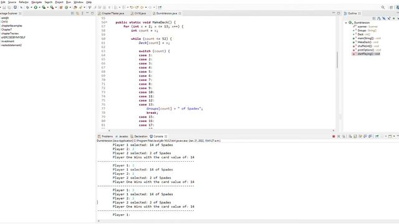The width and height of the screenshot is (399, 224).
Task: Open the Run menu
Action: click(x=69, y=2)
